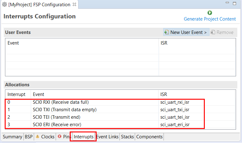Click the green Generate Project Content icon
This screenshot has width=242, height=143.
[209, 13]
